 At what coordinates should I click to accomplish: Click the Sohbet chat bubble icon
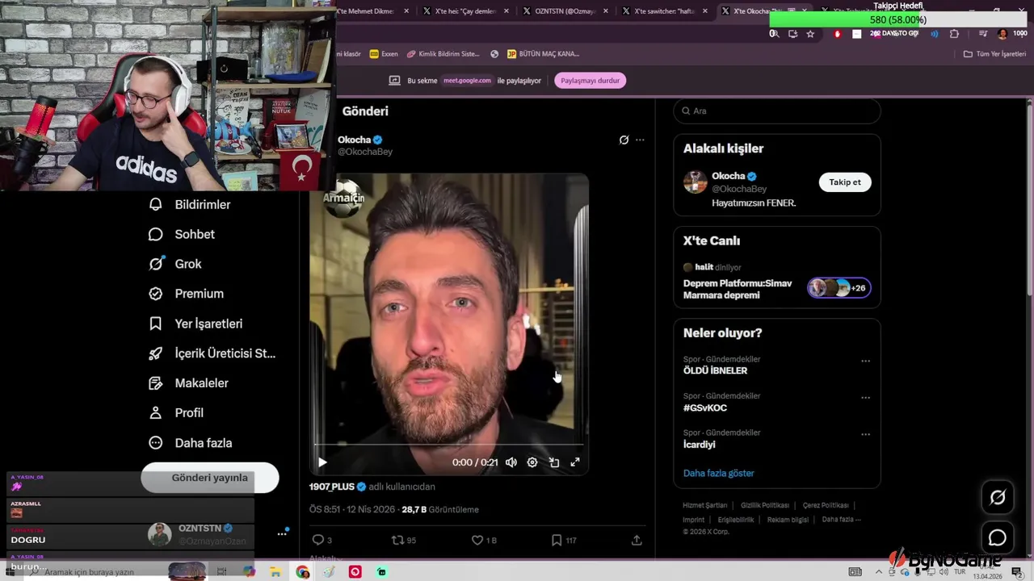(156, 234)
